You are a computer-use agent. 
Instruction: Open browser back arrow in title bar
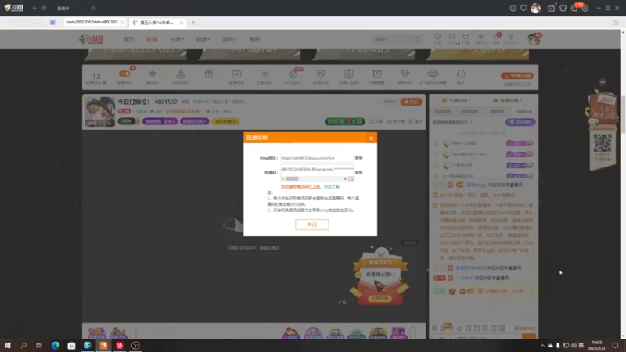click(x=34, y=8)
